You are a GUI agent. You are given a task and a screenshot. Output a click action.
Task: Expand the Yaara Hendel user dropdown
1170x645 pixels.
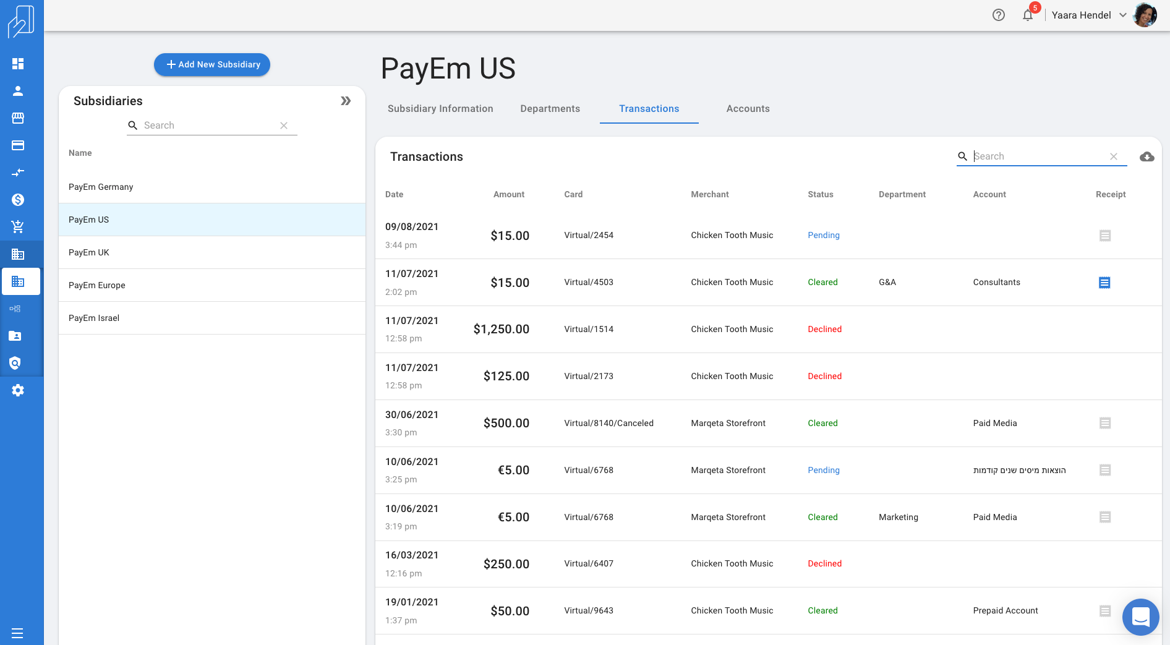1122,15
